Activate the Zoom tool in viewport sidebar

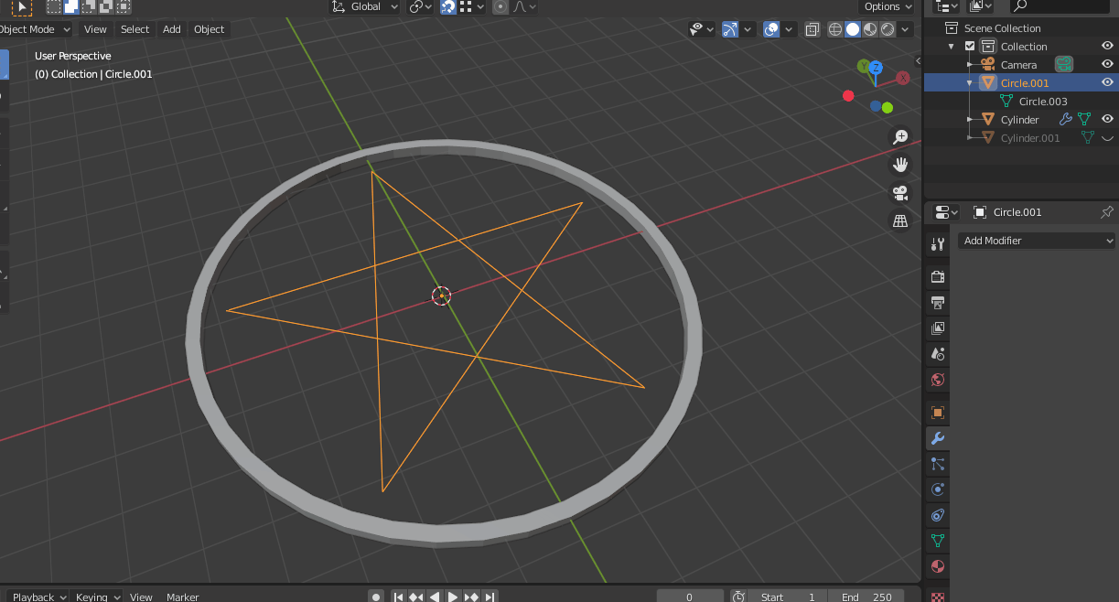pos(900,135)
